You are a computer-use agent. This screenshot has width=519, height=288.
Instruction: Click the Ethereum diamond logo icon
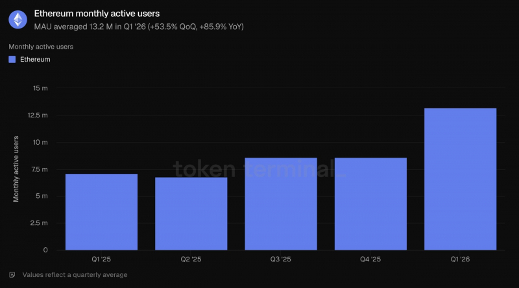pyautogui.click(x=18, y=19)
